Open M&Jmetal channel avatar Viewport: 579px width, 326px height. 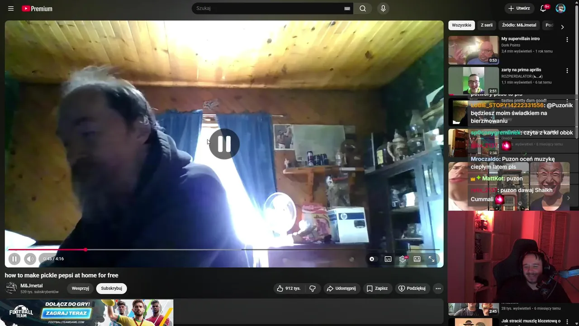coord(11,288)
